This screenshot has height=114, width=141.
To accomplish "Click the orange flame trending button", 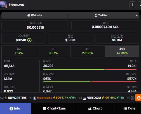I will 138,98.
